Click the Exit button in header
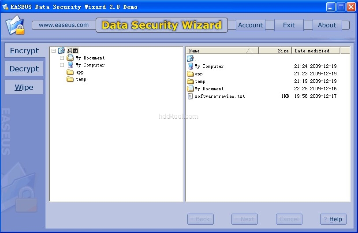This screenshot has height=233, width=358. click(289, 25)
